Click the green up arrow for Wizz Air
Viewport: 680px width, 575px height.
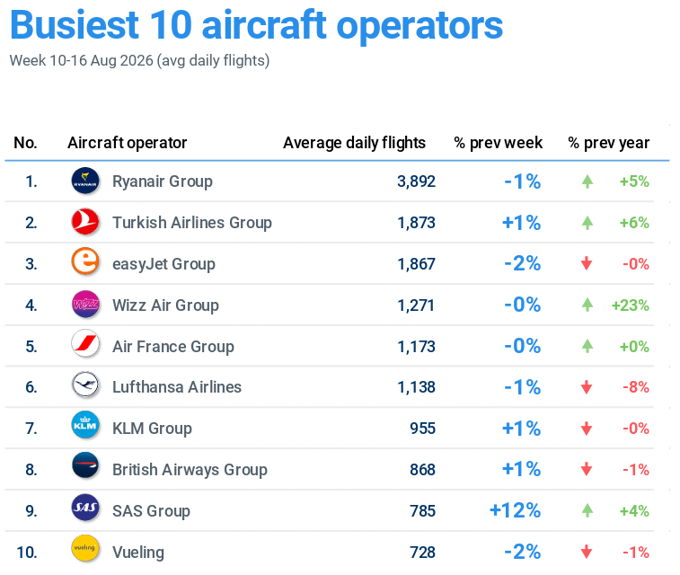587,305
